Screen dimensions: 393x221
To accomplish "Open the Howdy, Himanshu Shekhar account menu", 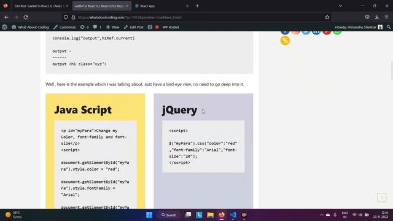I will [x=359, y=27].
